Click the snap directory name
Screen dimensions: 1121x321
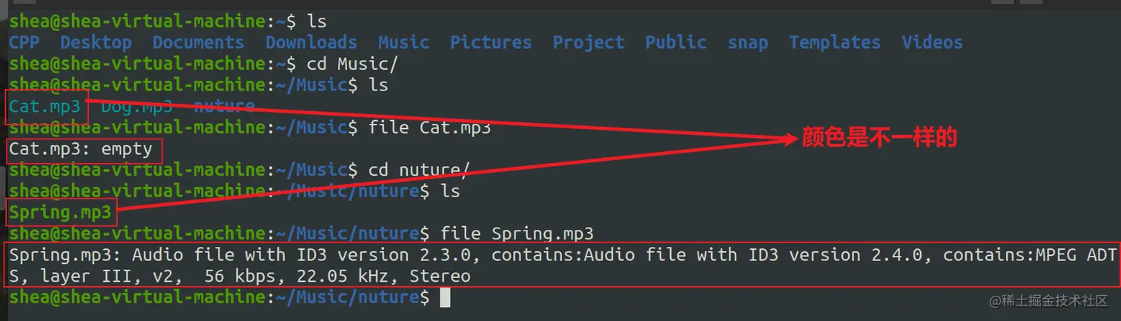click(x=747, y=42)
